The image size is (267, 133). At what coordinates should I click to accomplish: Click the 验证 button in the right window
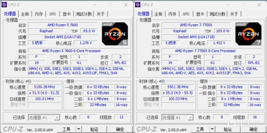228,129
